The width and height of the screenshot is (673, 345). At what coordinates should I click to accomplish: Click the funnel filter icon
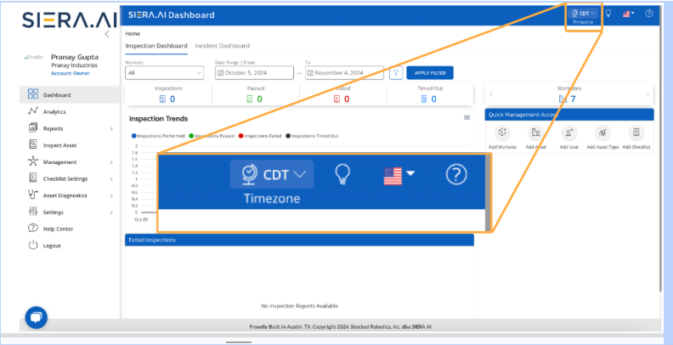pyautogui.click(x=396, y=73)
